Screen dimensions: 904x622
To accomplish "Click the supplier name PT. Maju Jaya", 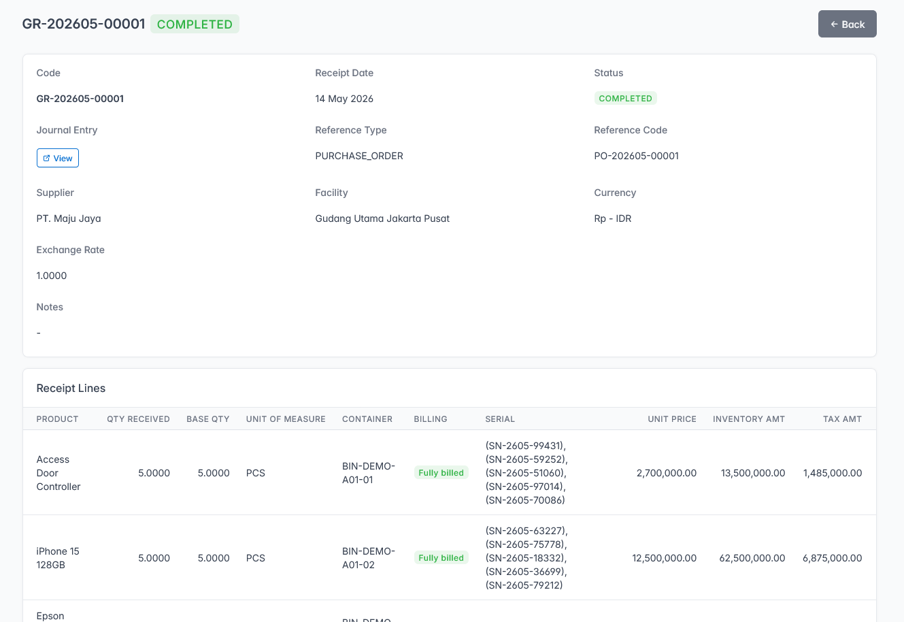I will (69, 218).
